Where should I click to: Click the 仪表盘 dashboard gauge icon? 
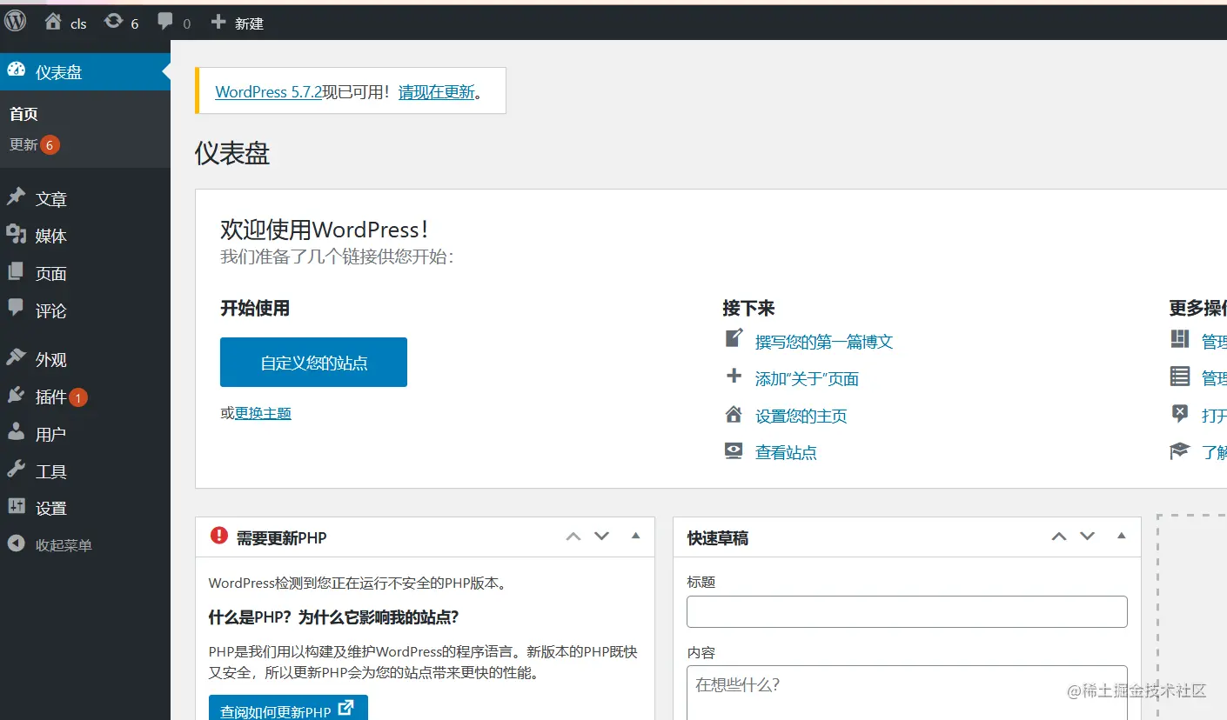(16, 71)
